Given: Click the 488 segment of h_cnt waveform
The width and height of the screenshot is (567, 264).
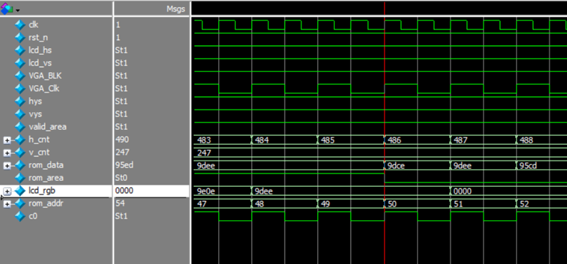Looking at the screenshot, I should tap(541, 140).
